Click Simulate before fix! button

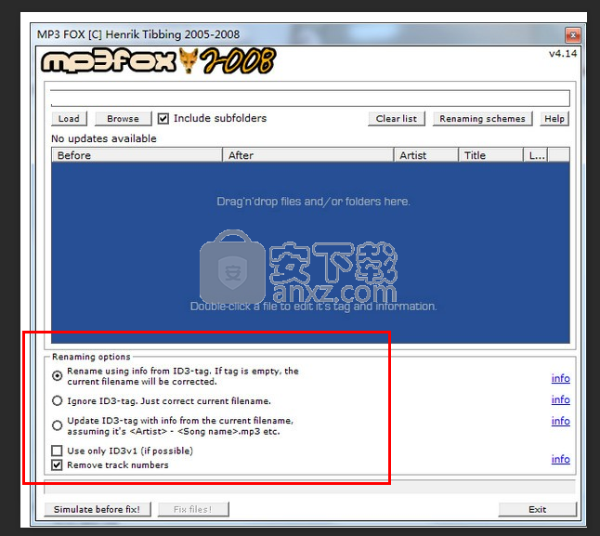[98, 510]
